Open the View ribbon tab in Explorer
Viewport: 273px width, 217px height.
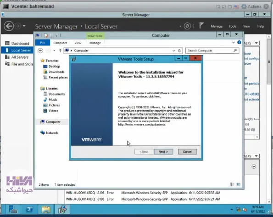78,43
